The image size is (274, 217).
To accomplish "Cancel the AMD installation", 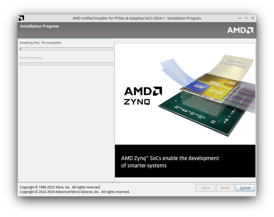I will tap(245, 188).
